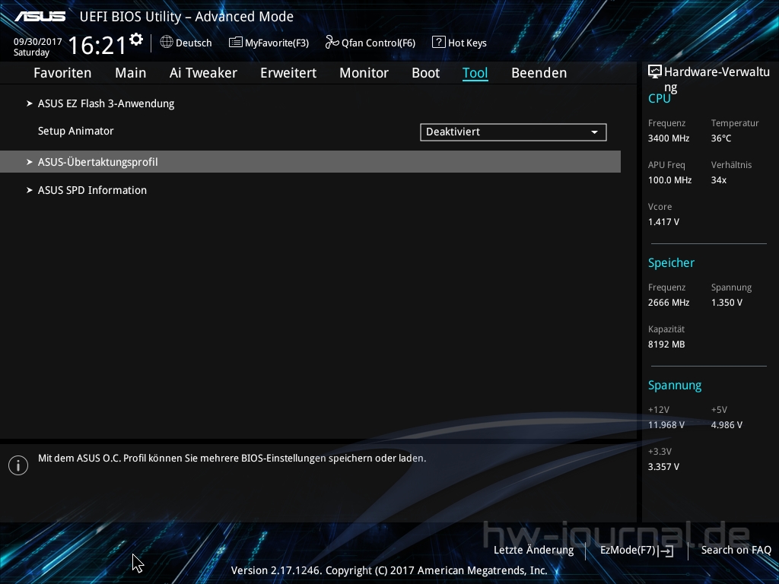This screenshot has width=779, height=584.
Task: Open the Favoriten tab
Action: point(62,73)
